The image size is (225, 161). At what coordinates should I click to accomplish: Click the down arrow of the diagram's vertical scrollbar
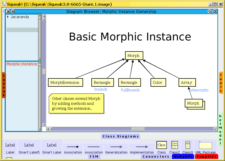click(44, 125)
